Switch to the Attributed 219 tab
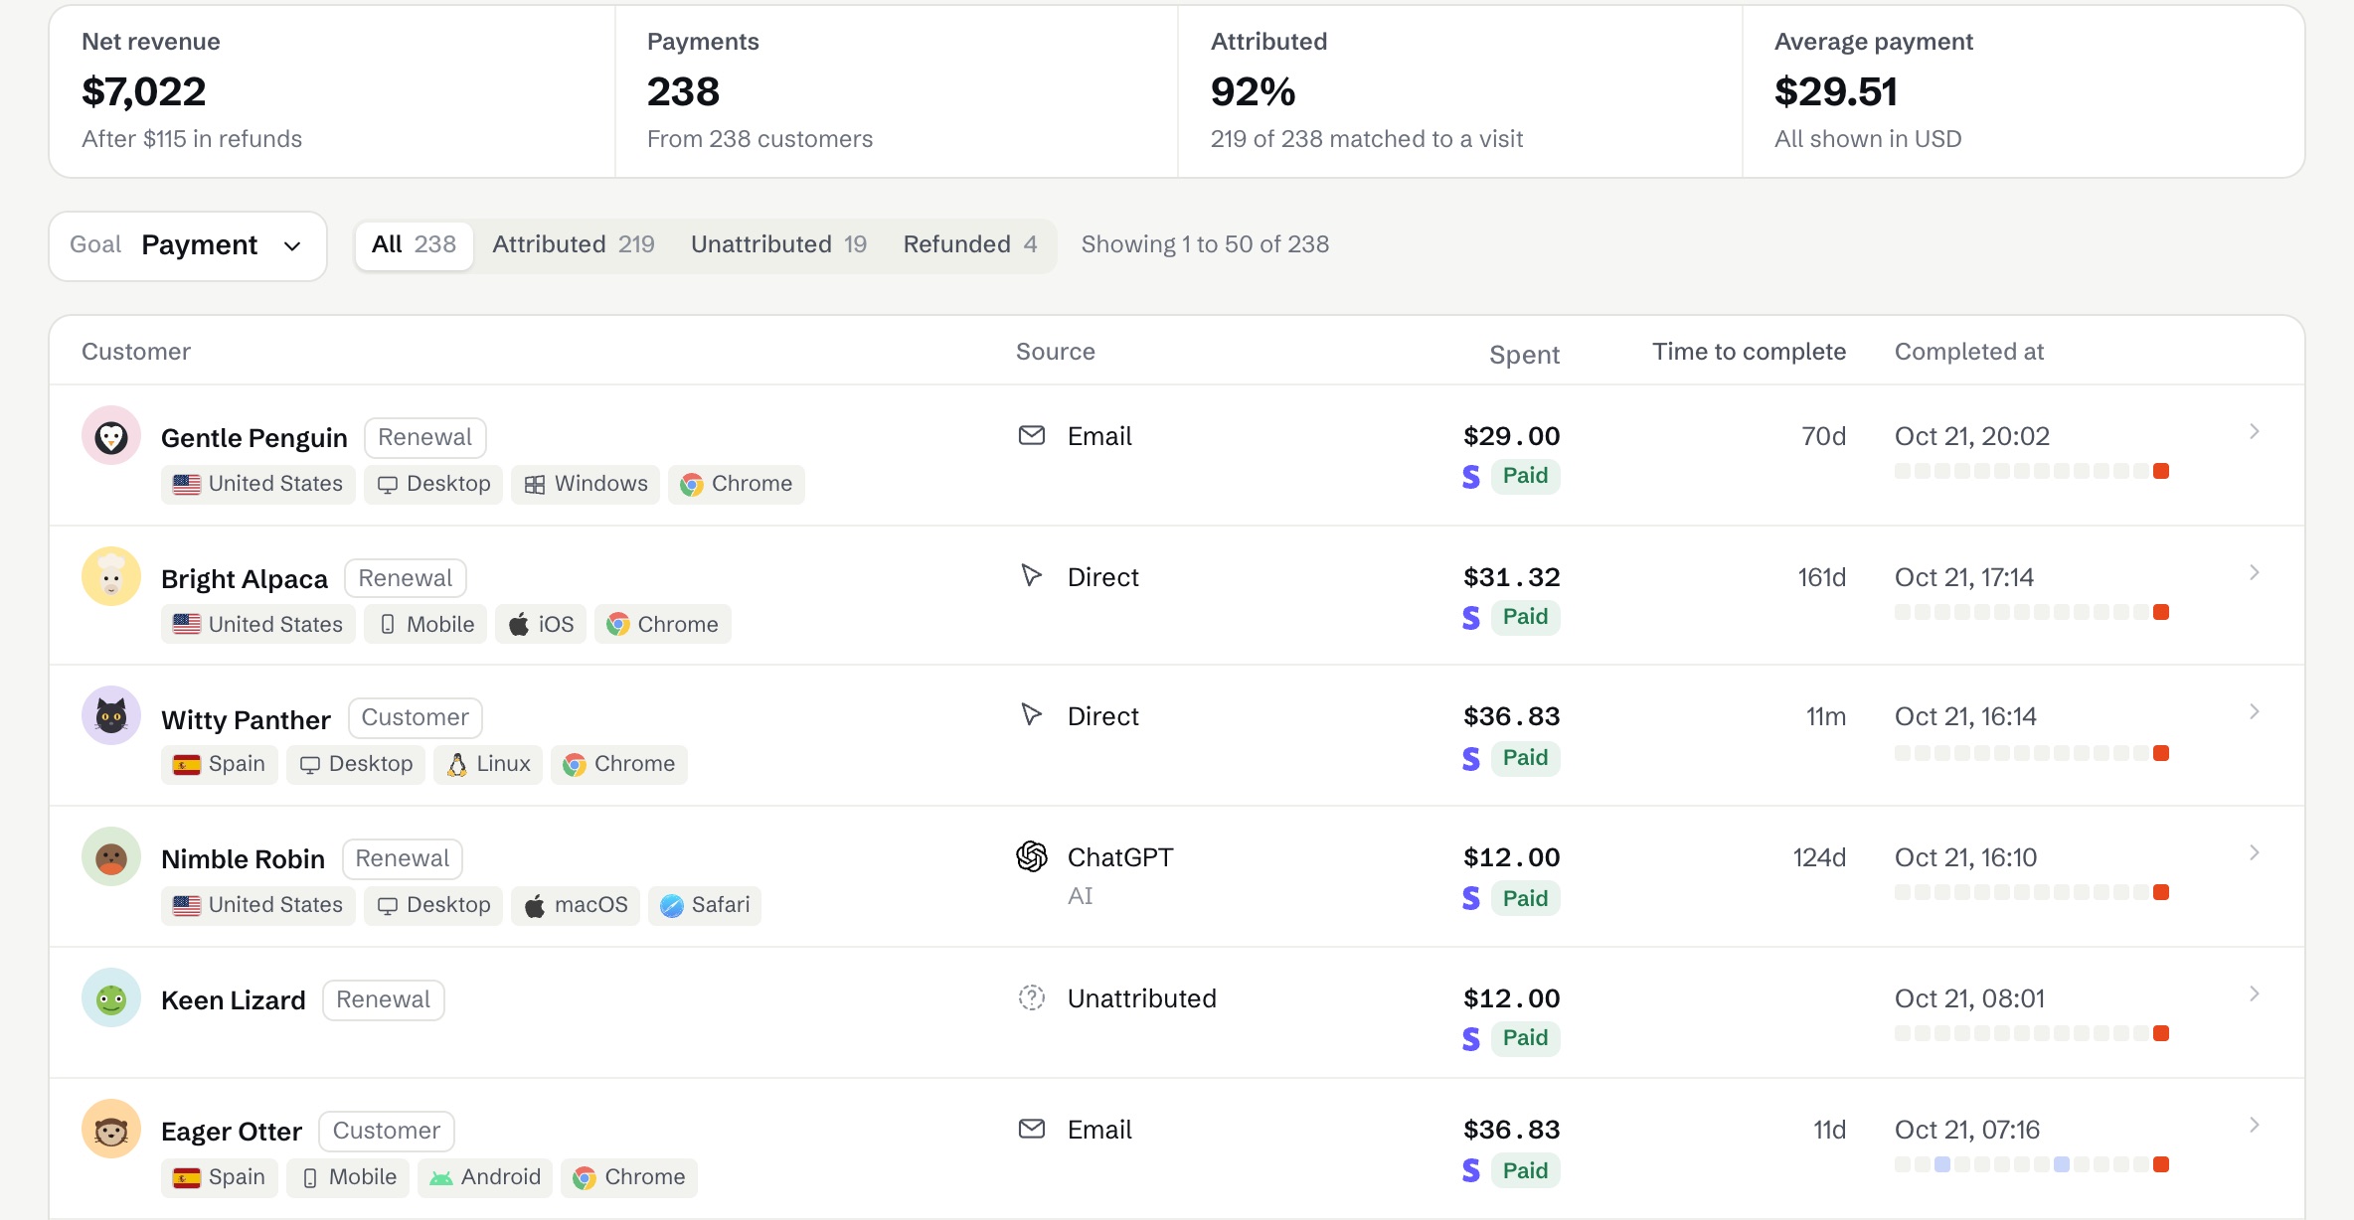 click(x=574, y=244)
